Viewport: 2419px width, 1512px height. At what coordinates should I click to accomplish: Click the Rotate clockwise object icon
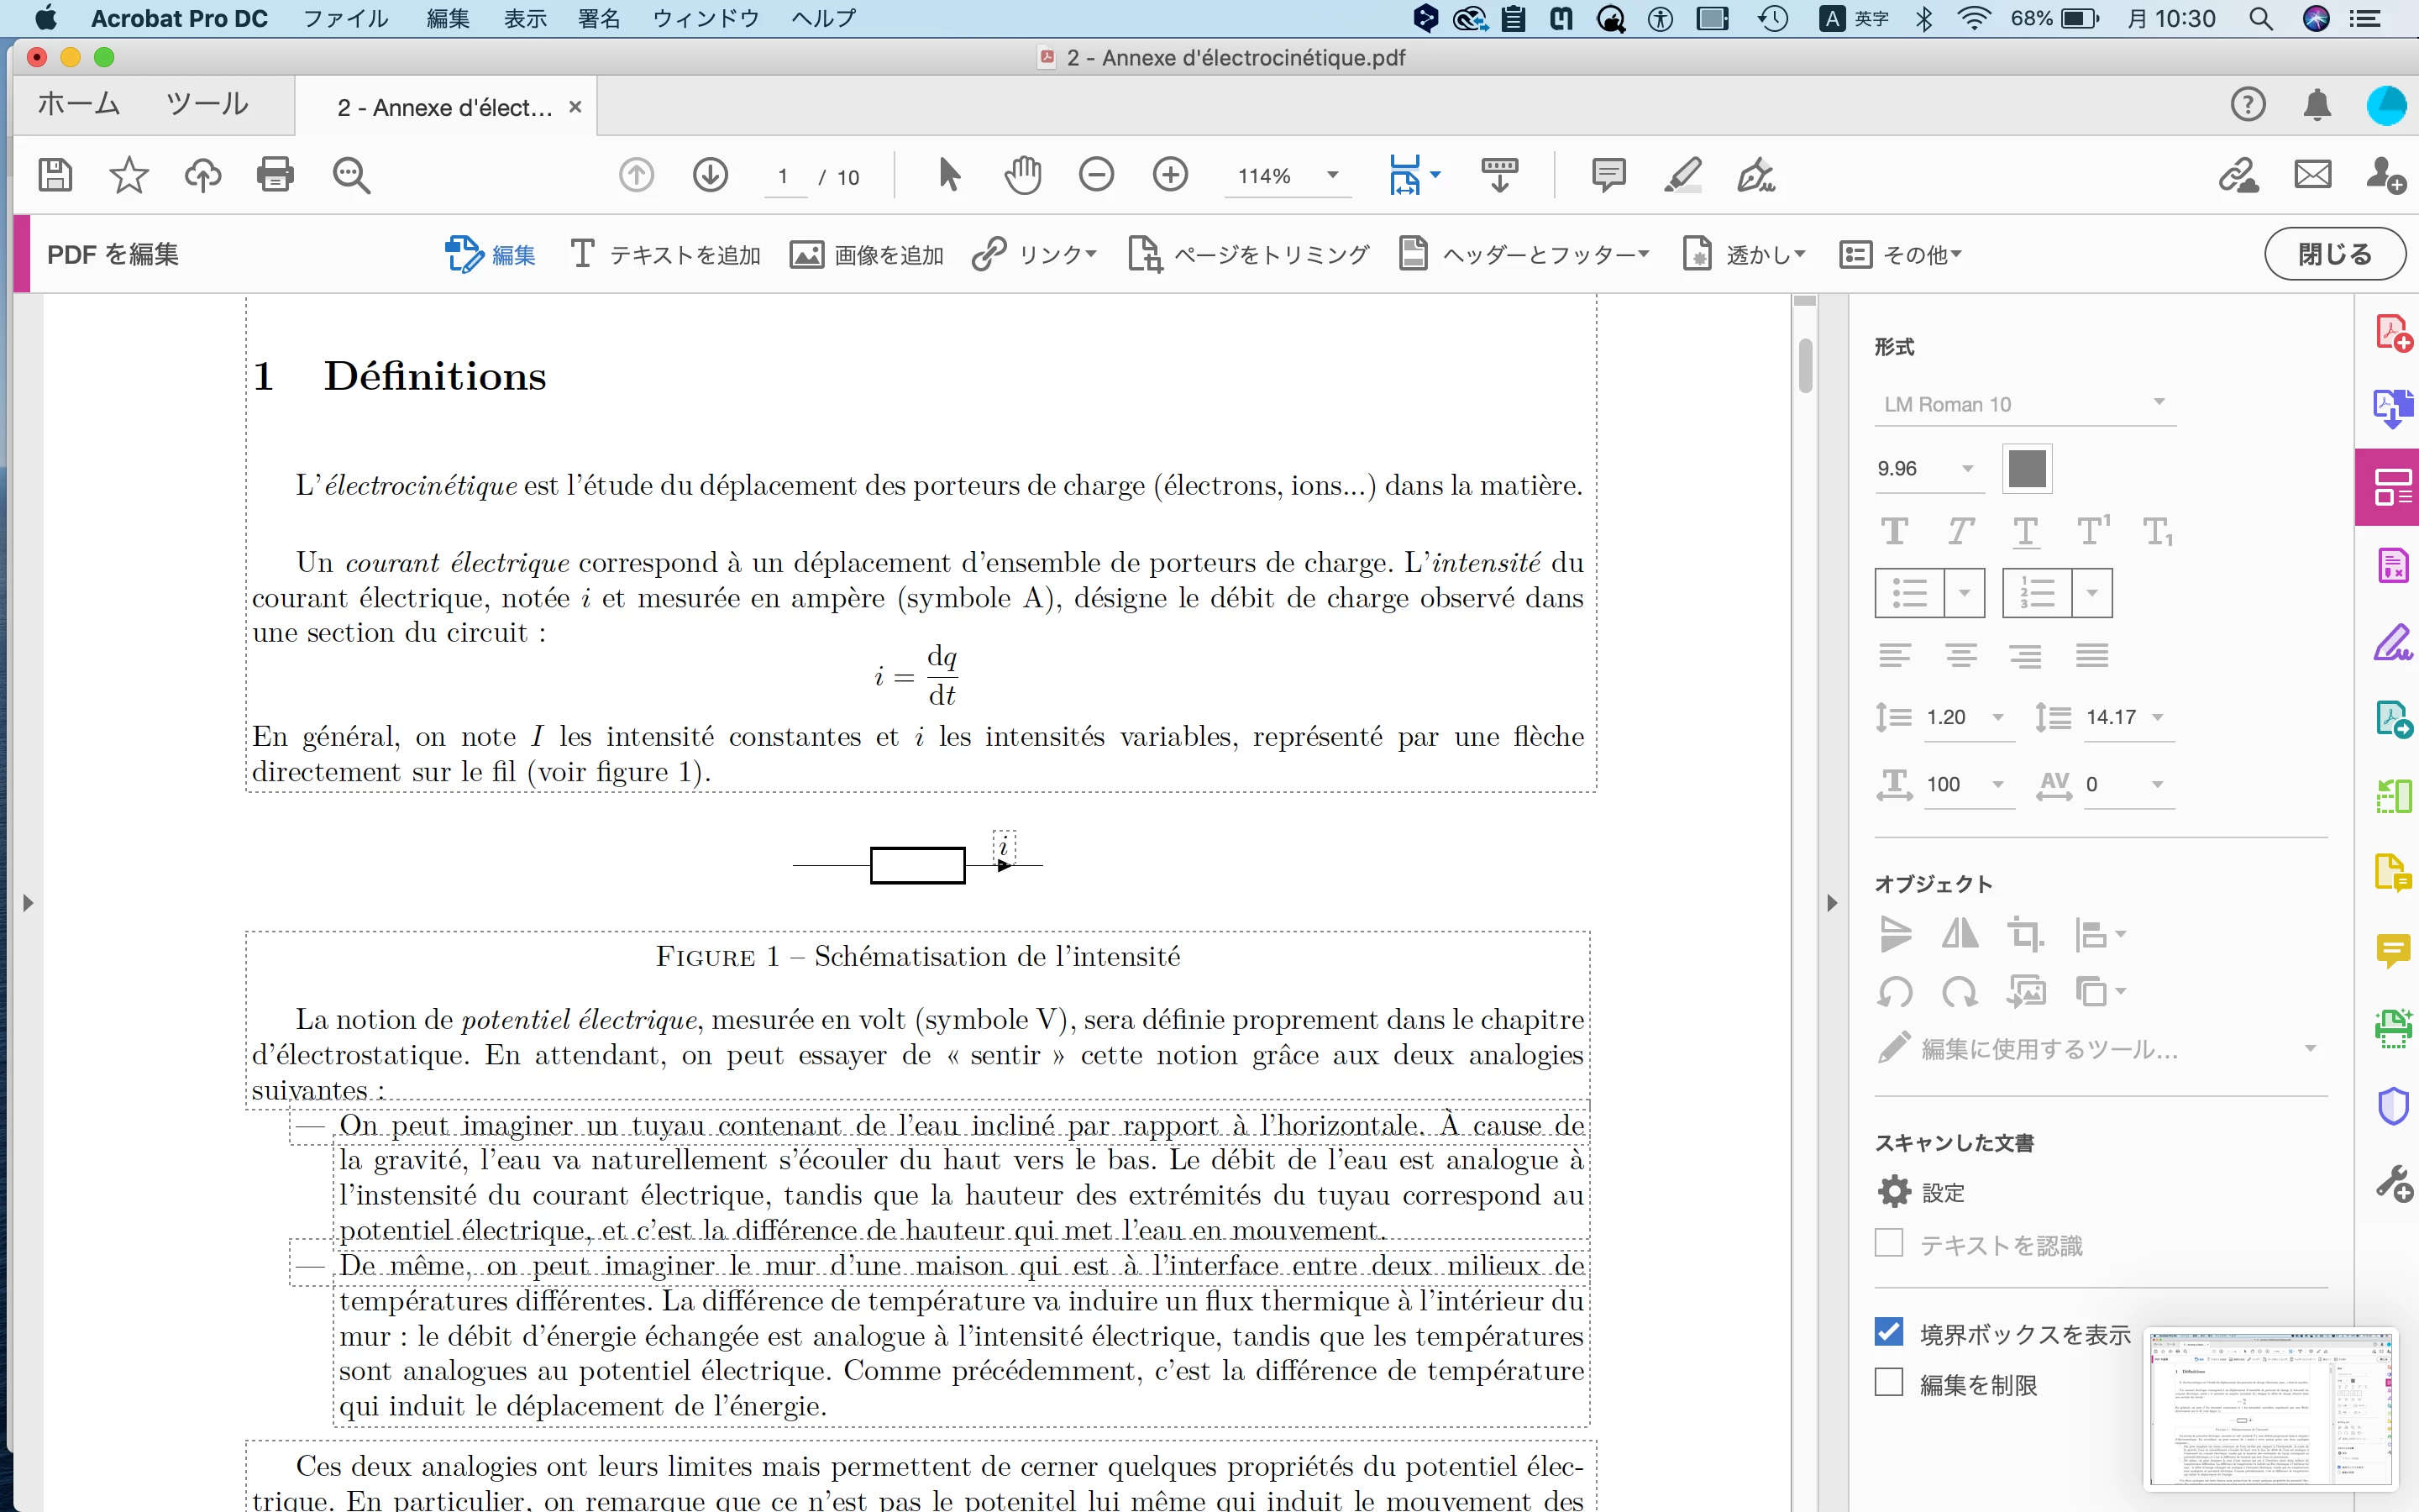tap(1960, 992)
